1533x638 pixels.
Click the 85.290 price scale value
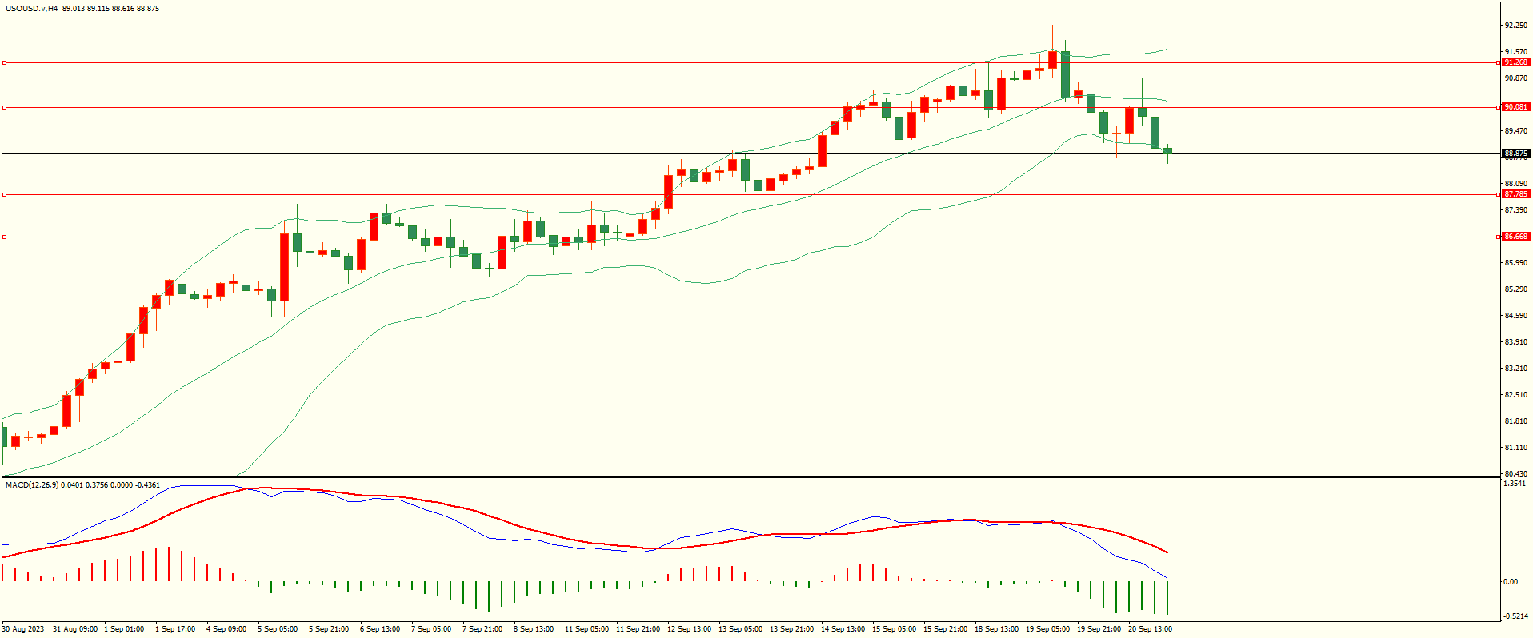tap(1515, 289)
